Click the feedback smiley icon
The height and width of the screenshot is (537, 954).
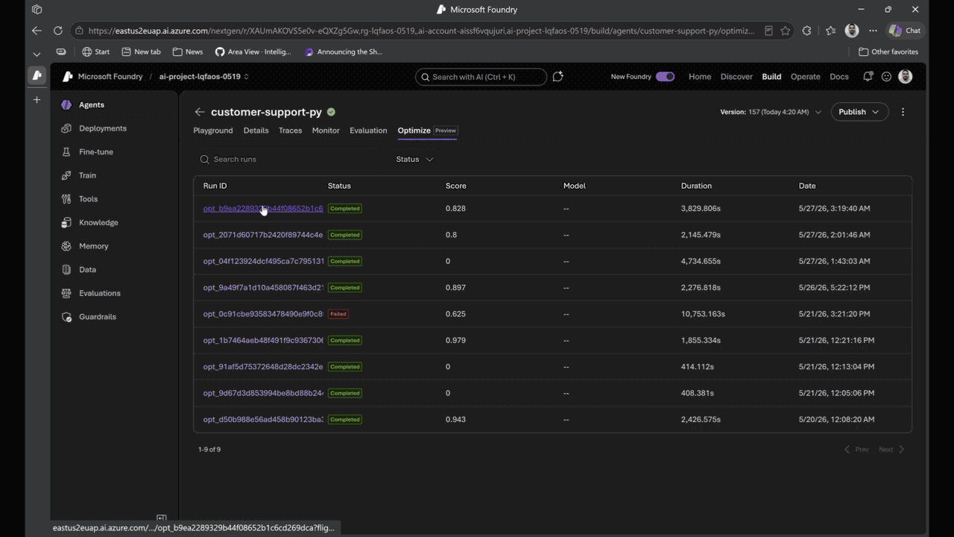tap(886, 77)
